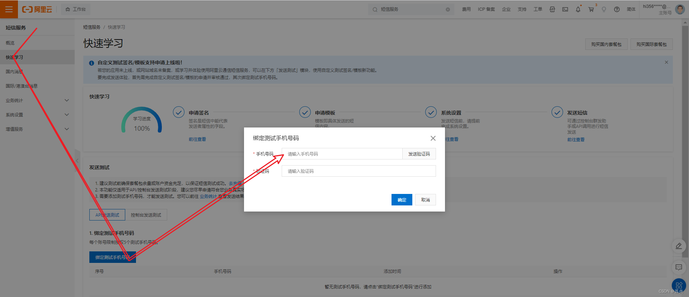
Task: Focus the 验证码 input field
Action: 359,171
